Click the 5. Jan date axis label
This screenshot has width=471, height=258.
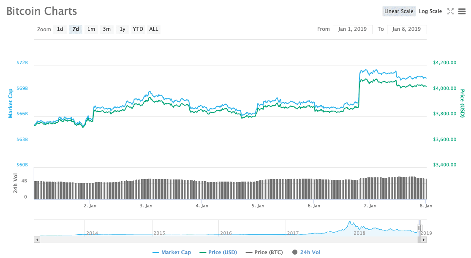[x=258, y=206]
